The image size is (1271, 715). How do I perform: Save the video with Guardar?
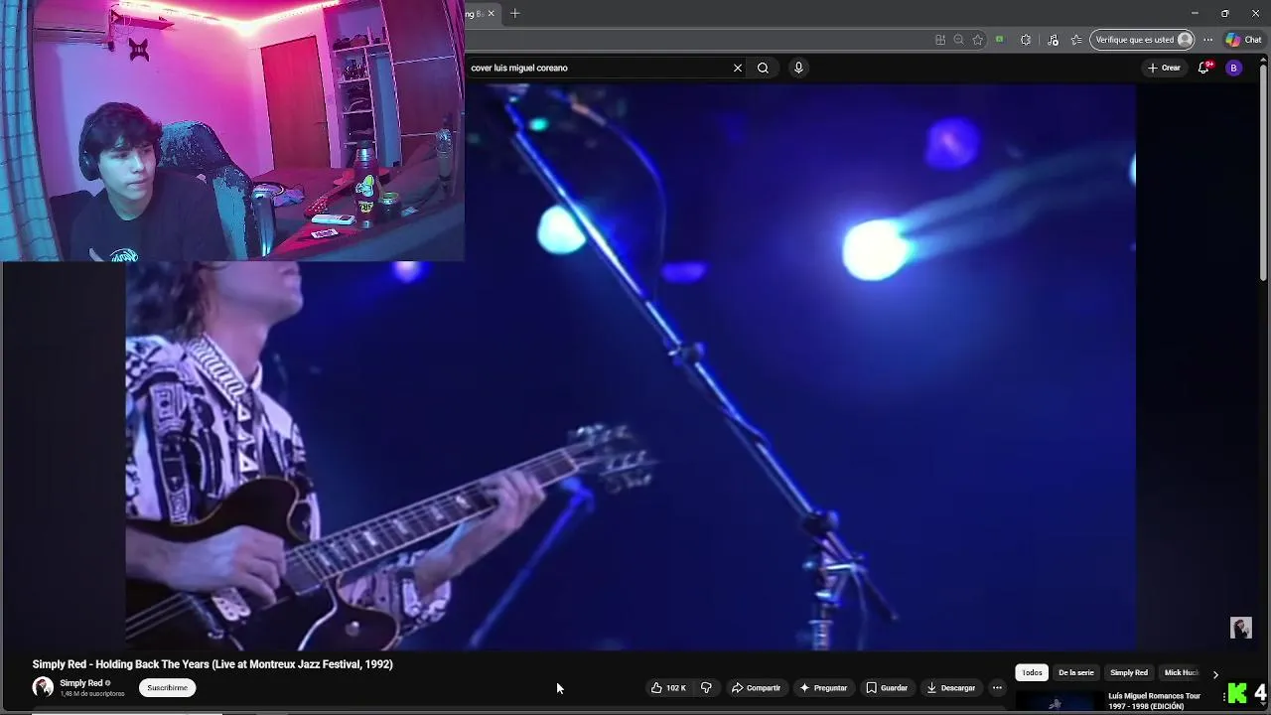pos(886,687)
